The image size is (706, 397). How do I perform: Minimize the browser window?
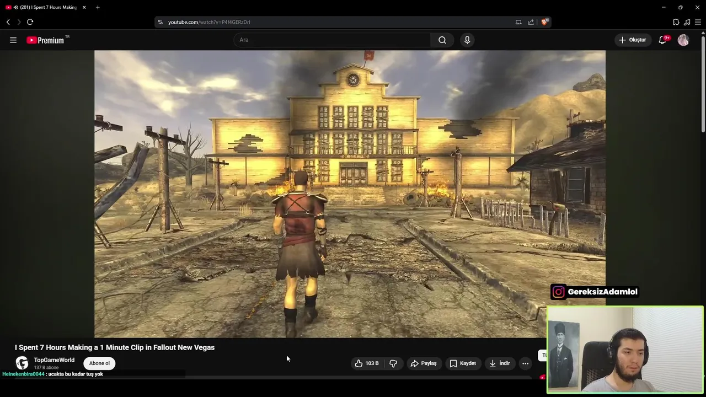664,7
